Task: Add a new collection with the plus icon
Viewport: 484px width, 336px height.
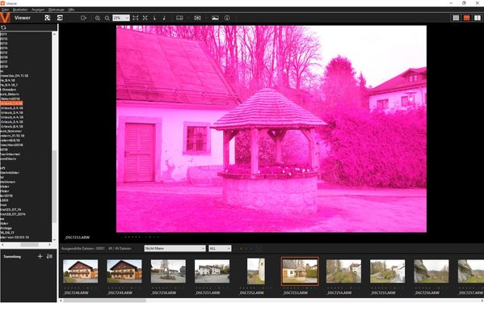Action: (x=40, y=256)
